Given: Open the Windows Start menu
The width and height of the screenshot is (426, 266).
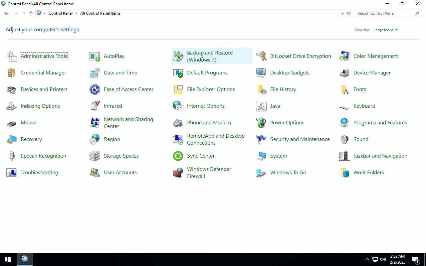Looking at the screenshot, I should [8, 259].
